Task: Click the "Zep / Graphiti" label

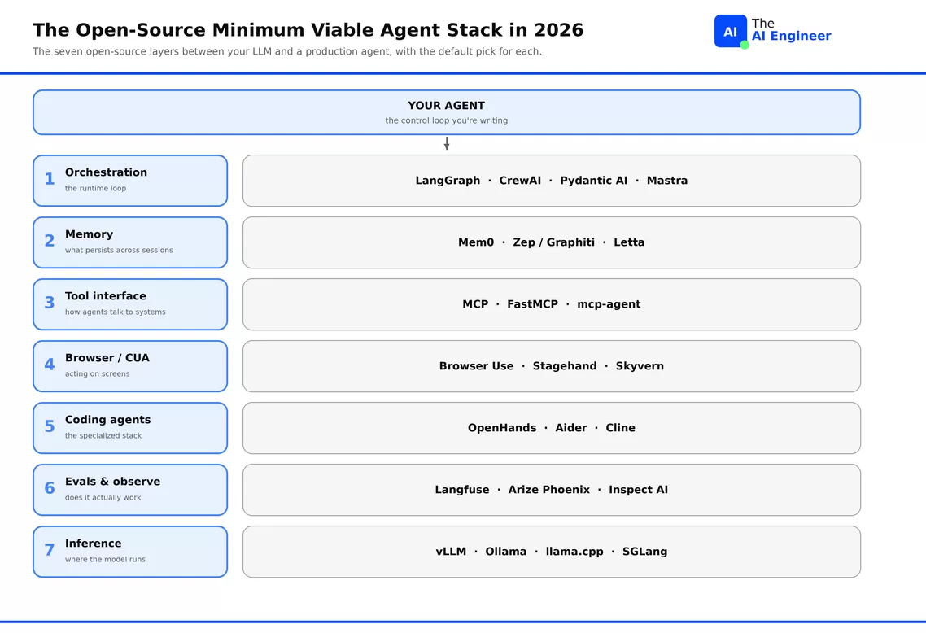Action: pyautogui.click(x=554, y=242)
